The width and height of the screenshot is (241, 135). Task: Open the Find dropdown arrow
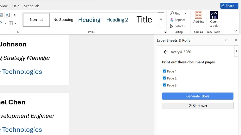[x=186, y=13]
